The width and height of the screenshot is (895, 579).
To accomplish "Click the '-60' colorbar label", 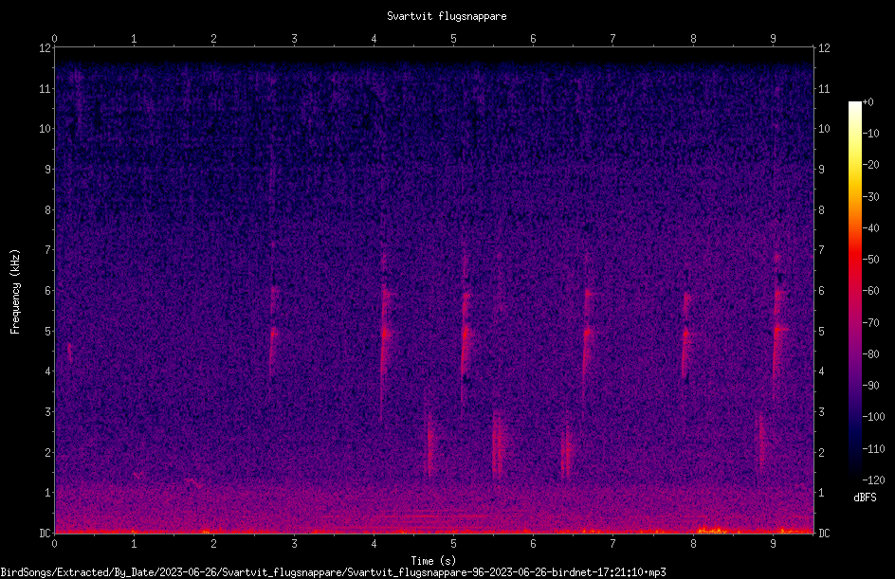I will [x=870, y=291].
